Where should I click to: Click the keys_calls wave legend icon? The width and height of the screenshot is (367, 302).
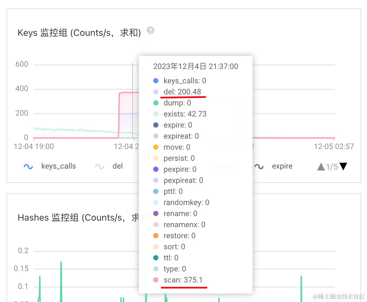(x=28, y=166)
